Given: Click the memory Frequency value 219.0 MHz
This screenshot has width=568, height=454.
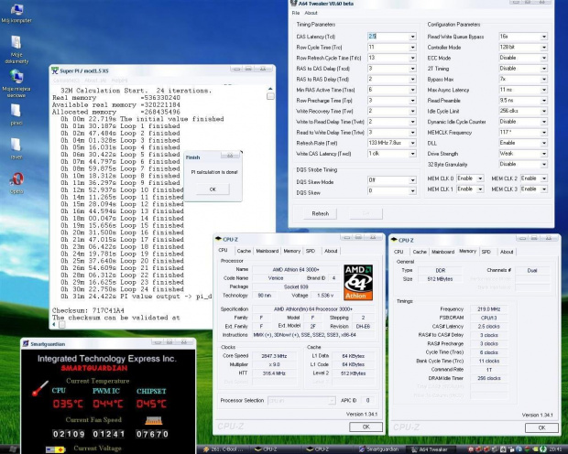Looking at the screenshot, I should [488, 309].
